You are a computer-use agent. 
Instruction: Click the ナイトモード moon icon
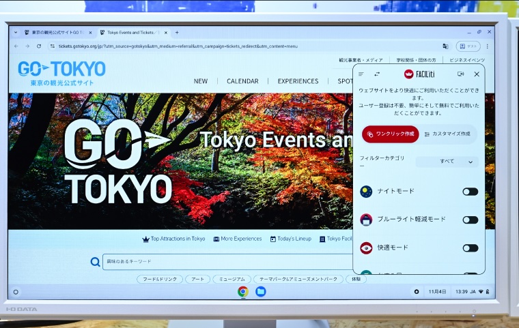[366, 192]
